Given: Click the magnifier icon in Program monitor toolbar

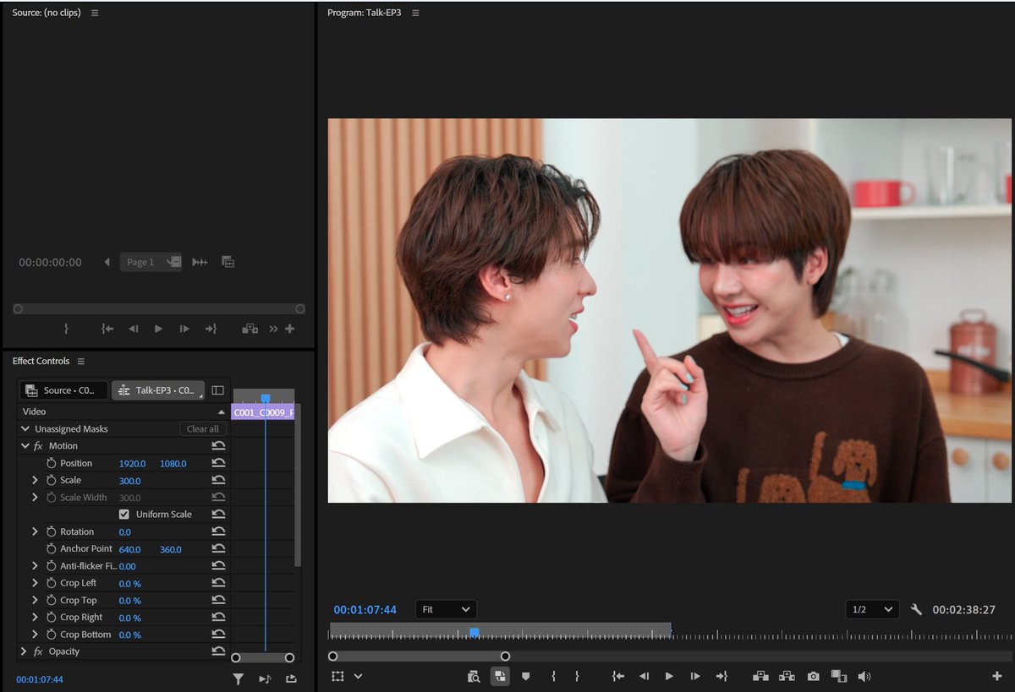Looking at the screenshot, I should tap(474, 677).
